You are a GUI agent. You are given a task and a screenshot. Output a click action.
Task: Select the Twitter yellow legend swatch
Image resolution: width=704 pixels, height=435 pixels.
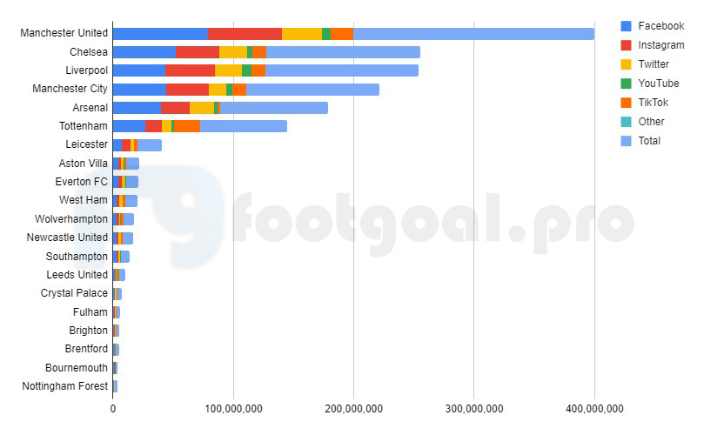[x=626, y=64]
